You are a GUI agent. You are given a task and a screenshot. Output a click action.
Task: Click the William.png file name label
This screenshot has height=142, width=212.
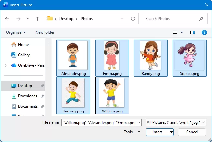coord(112,111)
